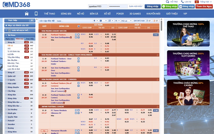Refresh the Corners league section

click(158, 79)
